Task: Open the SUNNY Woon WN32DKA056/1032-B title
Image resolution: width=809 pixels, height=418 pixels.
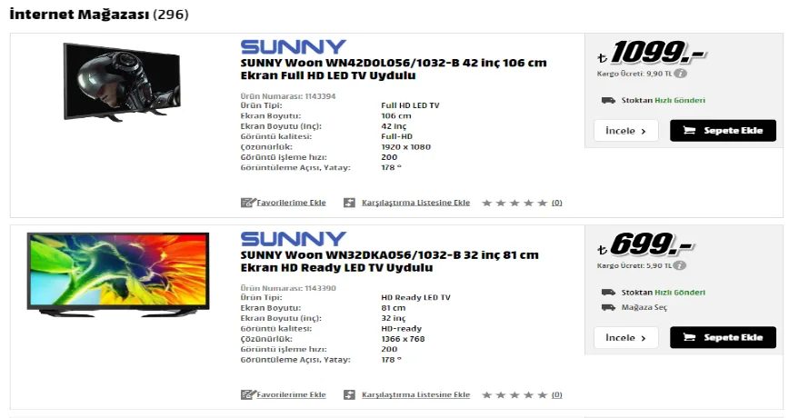Action: 390,261
